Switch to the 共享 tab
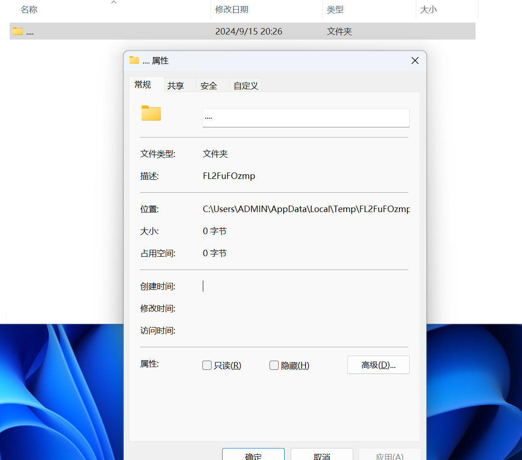This screenshot has width=522, height=460. click(176, 86)
